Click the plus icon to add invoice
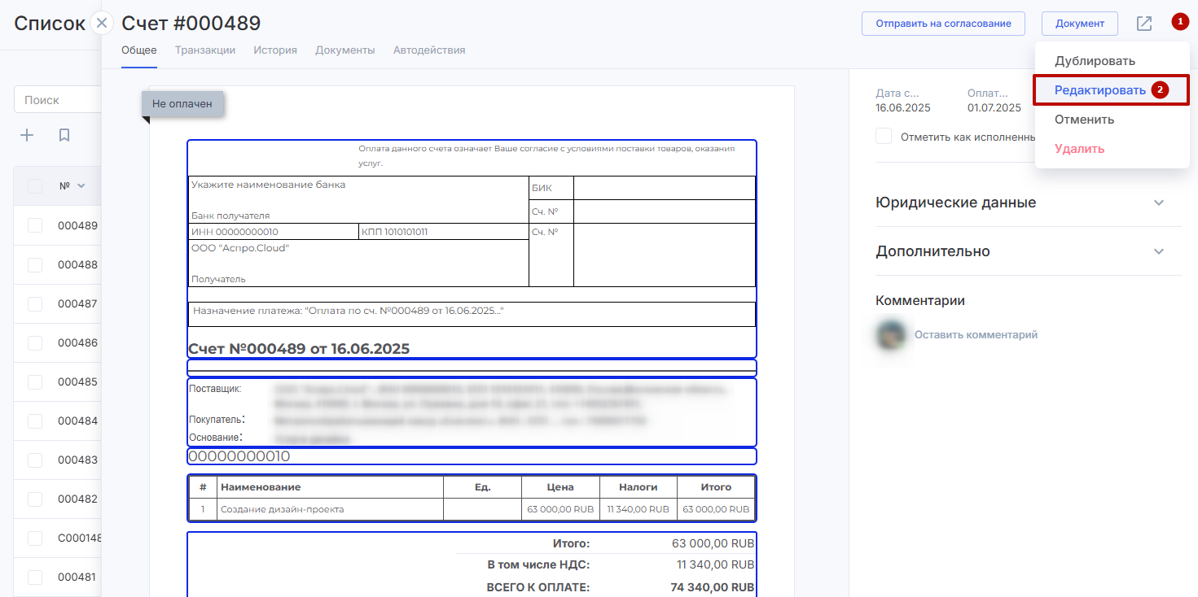This screenshot has height=597, width=1198. tap(27, 135)
